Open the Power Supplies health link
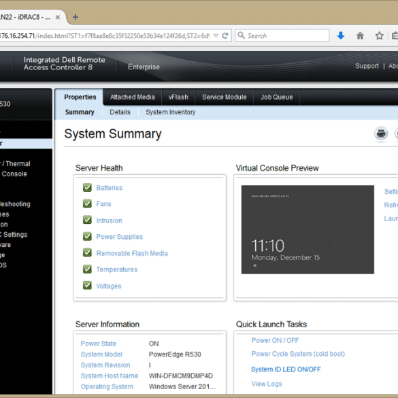398x398 pixels. pyautogui.click(x=119, y=237)
